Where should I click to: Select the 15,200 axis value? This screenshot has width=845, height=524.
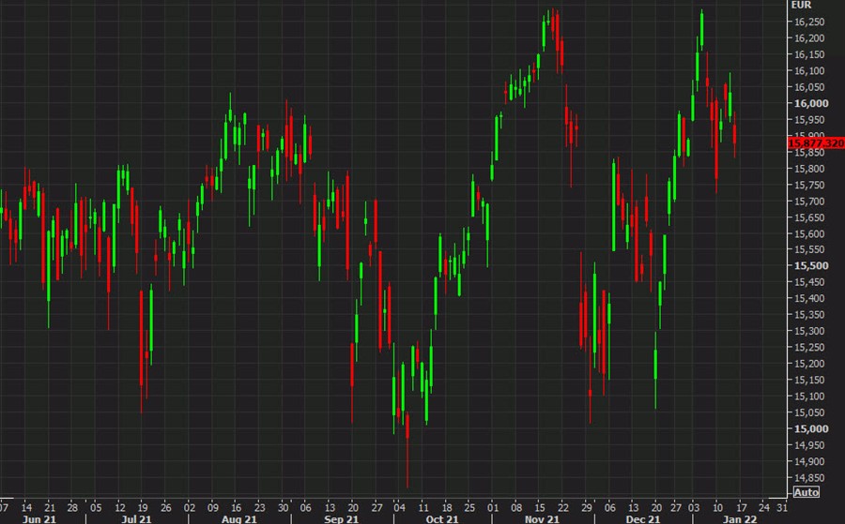pyautogui.click(x=809, y=364)
